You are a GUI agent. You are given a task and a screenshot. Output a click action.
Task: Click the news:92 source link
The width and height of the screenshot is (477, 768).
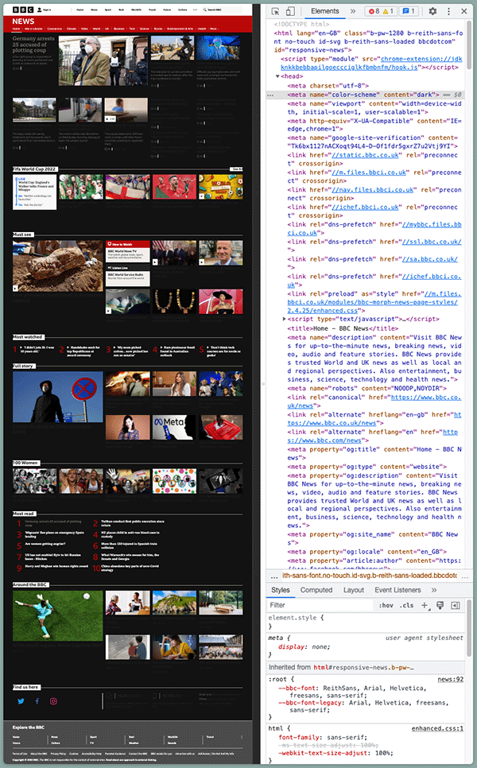[450, 679]
